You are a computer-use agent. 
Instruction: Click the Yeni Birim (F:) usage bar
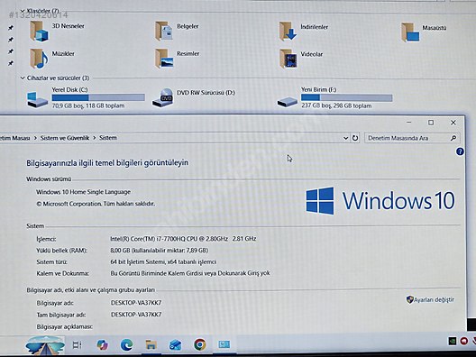pos(347,97)
